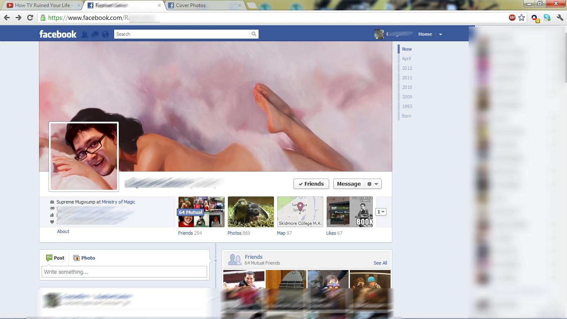This screenshot has width=567, height=319.
Task: Open the 64 Mutual friends thumbnail
Action: click(201, 212)
